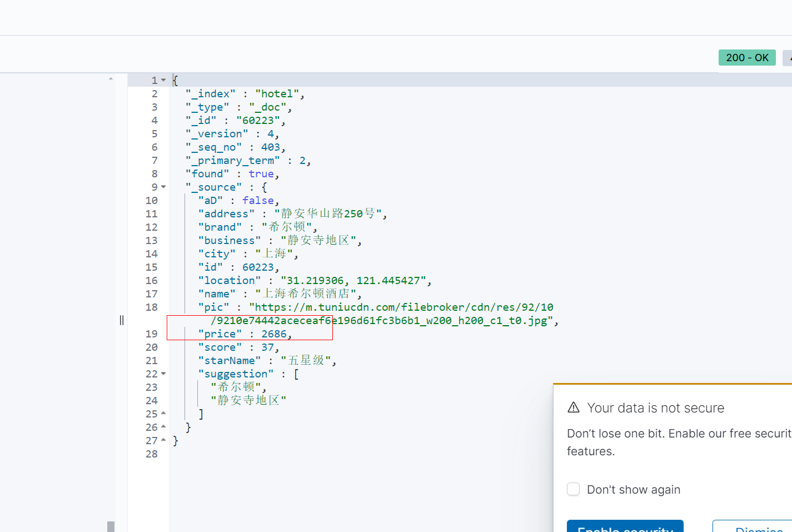Click the "city" field line
Viewport: 792px width, 532px height.
248,253
